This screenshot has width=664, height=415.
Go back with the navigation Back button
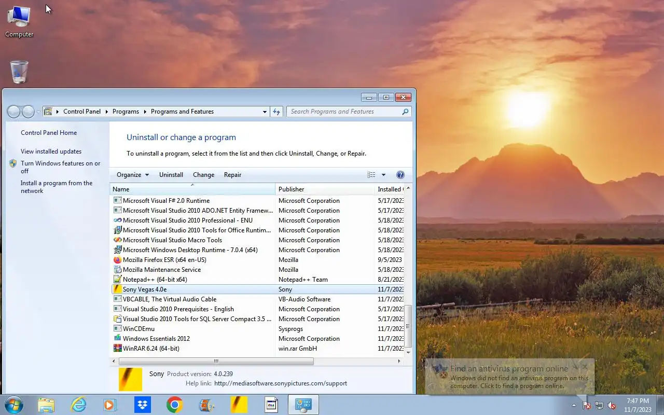click(x=13, y=112)
